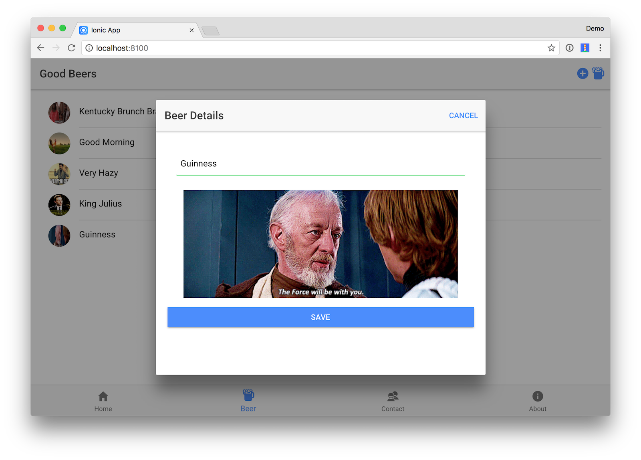Open the About tab
641x460 pixels.
(538, 401)
